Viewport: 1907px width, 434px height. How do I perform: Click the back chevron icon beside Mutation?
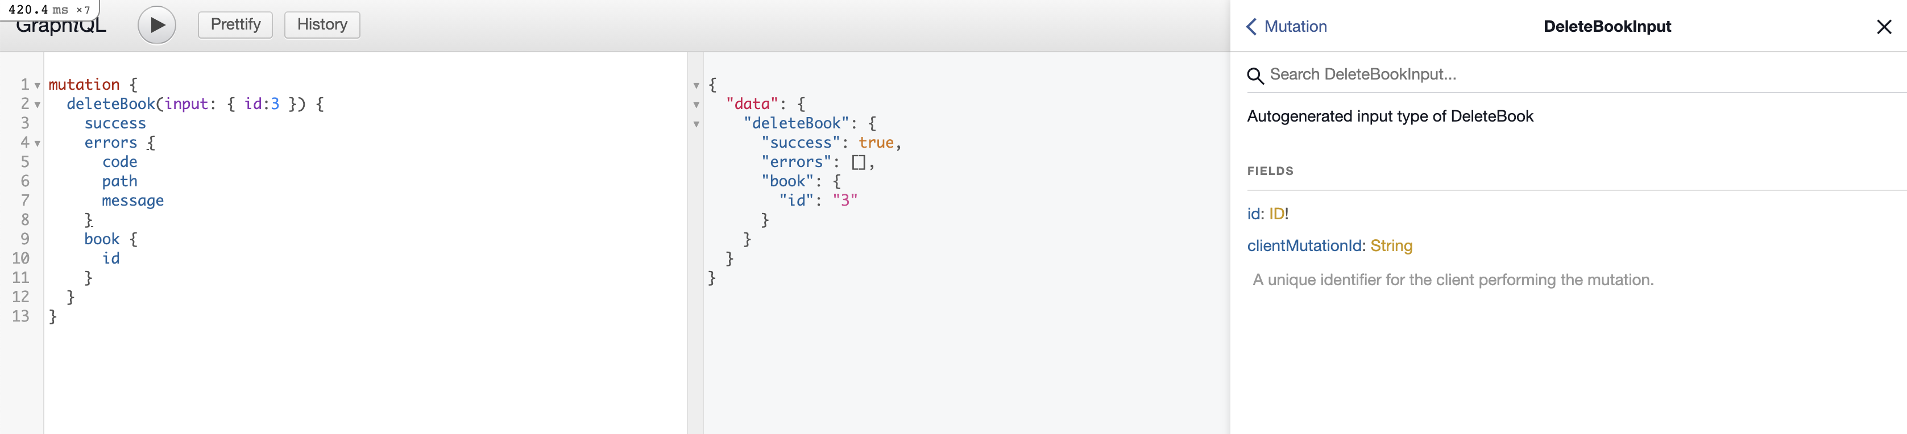(1251, 27)
